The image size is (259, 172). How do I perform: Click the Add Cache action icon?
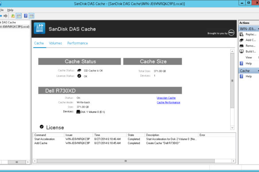pyautogui.click(x=241, y=40)
